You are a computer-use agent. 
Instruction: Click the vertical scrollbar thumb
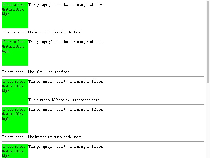pyautogui.click(x=208, y=42)
